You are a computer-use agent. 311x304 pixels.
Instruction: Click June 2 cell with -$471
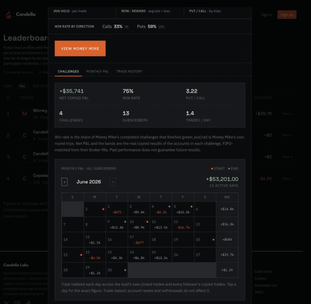point(117,209)
